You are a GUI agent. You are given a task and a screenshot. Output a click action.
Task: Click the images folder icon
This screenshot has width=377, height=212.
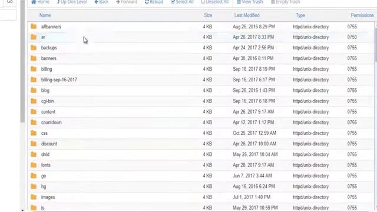(x=34, y=197)
